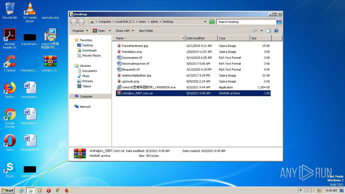Open the Recycle Bin desktop icon
Image resolution: width=345 pixels, height=194 pixels.
(x=10, y=11)
